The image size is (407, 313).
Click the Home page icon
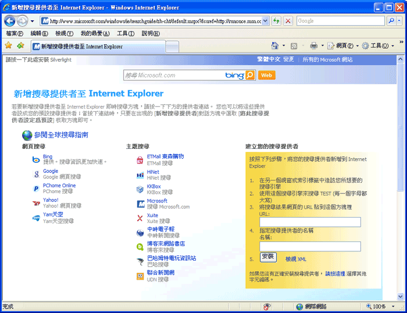274,46
